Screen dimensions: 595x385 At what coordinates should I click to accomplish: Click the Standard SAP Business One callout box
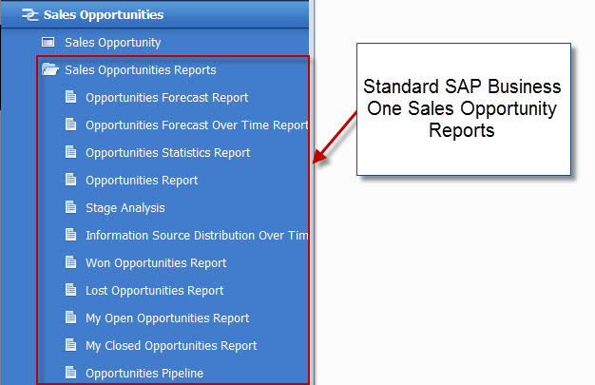tap(462, 108)
